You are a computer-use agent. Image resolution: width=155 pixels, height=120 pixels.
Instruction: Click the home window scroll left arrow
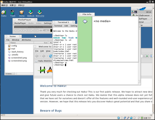(x=16, y=74)
